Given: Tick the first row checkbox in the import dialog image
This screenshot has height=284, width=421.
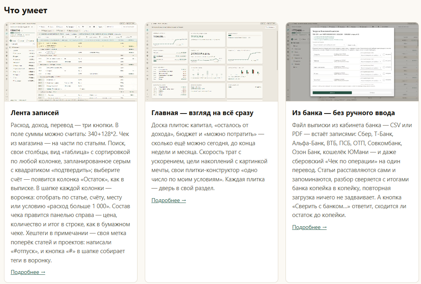Looking at the screenshot, I should [x=384, y=55].
